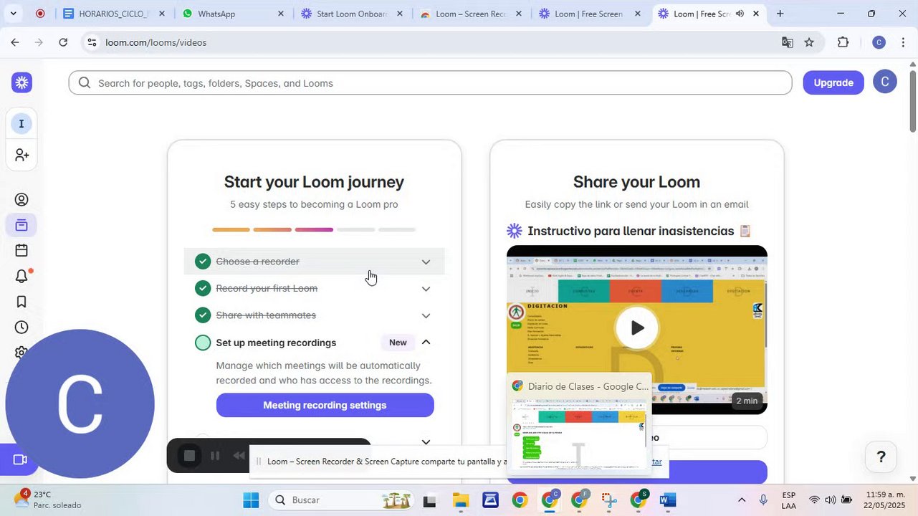Image resolution: width=918 pixels, height=516 pixels.
Task: Open the Library icon in sidebar
Action: [x=21, y=225]
